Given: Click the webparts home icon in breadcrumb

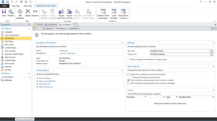Looking at the screenshot, I should [43, 28].
